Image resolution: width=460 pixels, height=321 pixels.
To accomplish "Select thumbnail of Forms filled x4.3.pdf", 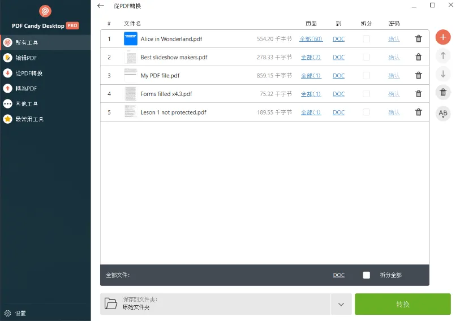I will (131, 94).
